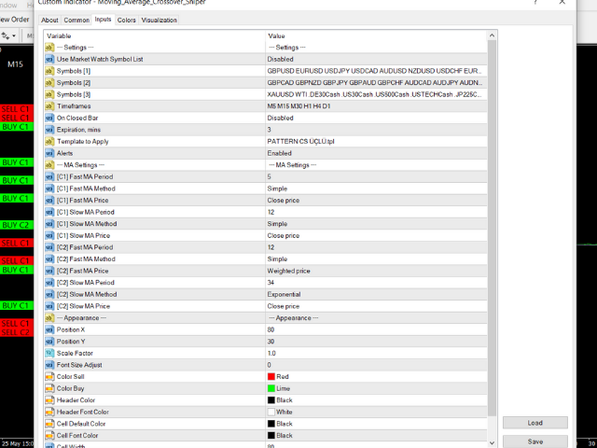Image resolution: width=597 pixels, height=448 pixels.
Task: Click the icon beside Alerts
Action: (x=49, y=153)
